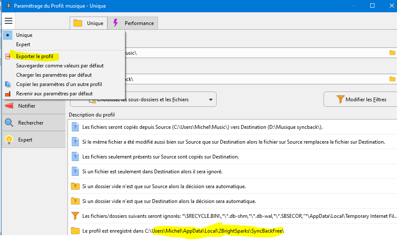
Task: Open the Notifier sidebar section
Action: point(34,106)
